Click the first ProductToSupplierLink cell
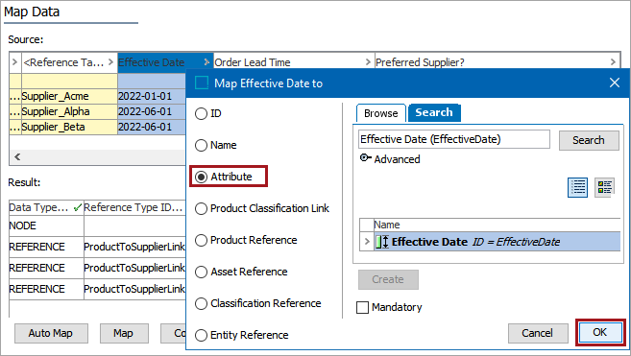Image resolution: width=631 pixels, height=356 pixels. [134, 247]
